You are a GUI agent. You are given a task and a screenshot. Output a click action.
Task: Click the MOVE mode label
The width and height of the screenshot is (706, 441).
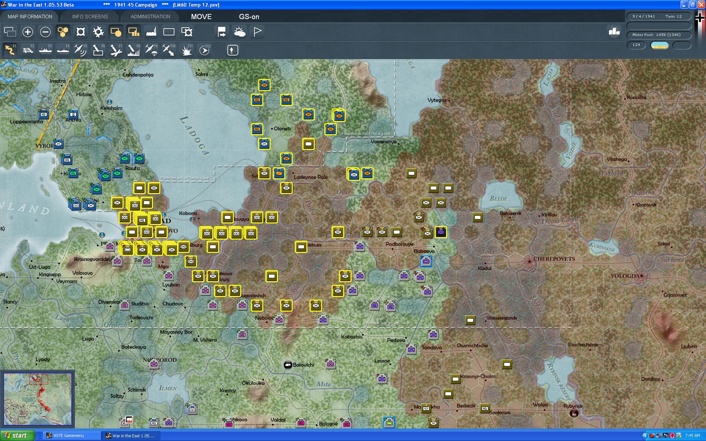(x=201, y=17)
